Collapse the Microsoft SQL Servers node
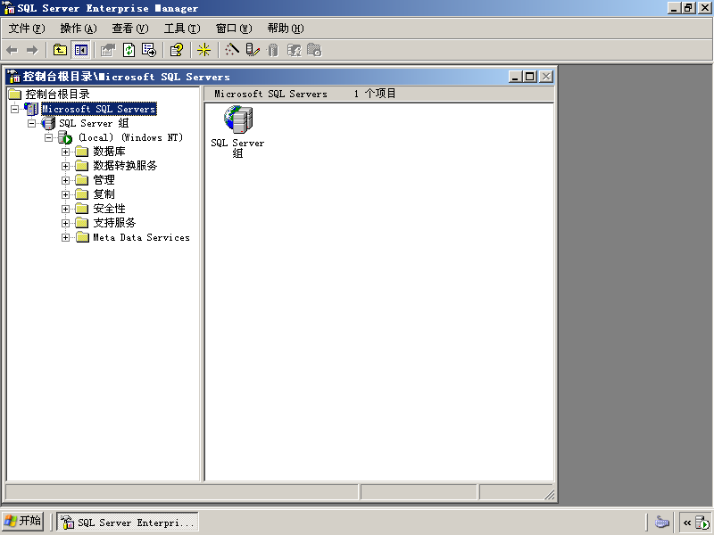Image resolution: width=714 pixels, height=535 pixels. pos(14,109)
